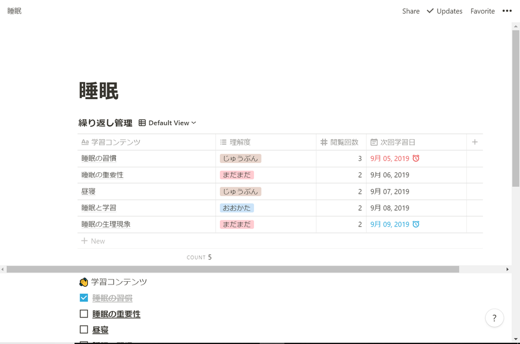The image size is (520, 344).
Task: Open まだまだ tag in 睡眠の重要性 row
Action: pos(237,175)
